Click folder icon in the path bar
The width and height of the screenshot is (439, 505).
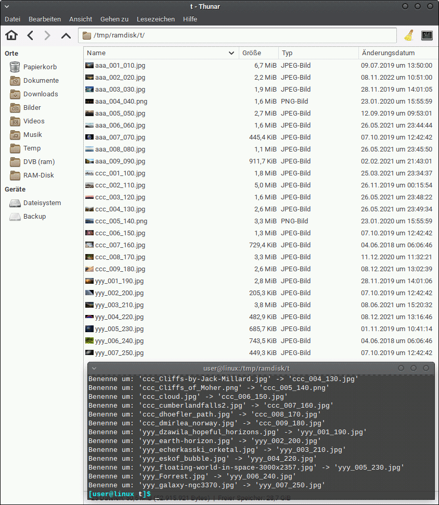coord(86,35)
